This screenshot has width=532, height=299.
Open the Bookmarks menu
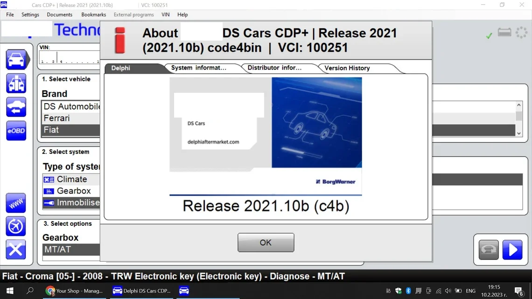point(94,14)
